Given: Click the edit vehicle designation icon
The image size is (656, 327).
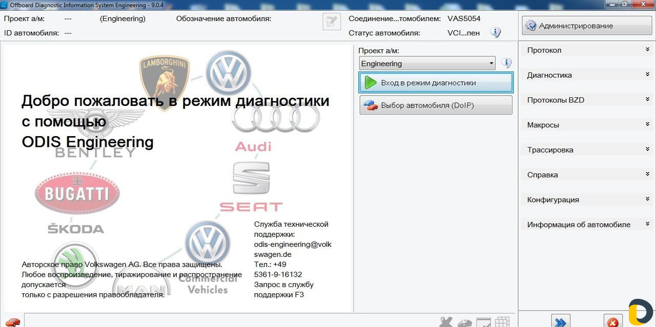Looking at the screenshot, I should click(x=332, y=22).
